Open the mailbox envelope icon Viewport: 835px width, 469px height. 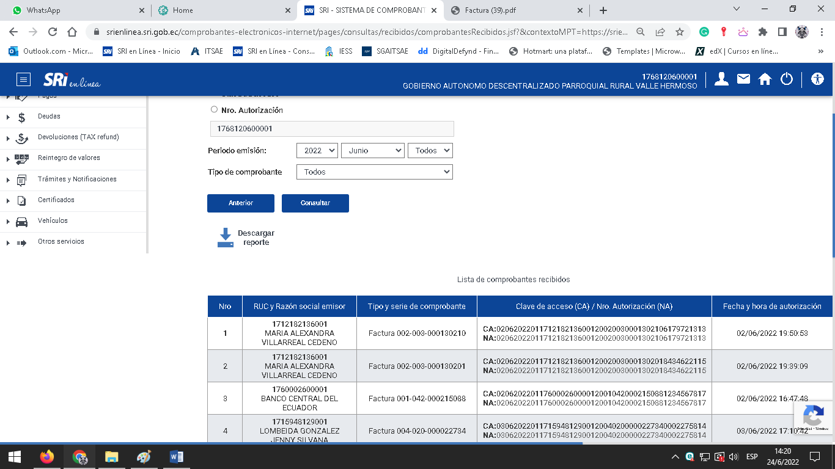743,79
